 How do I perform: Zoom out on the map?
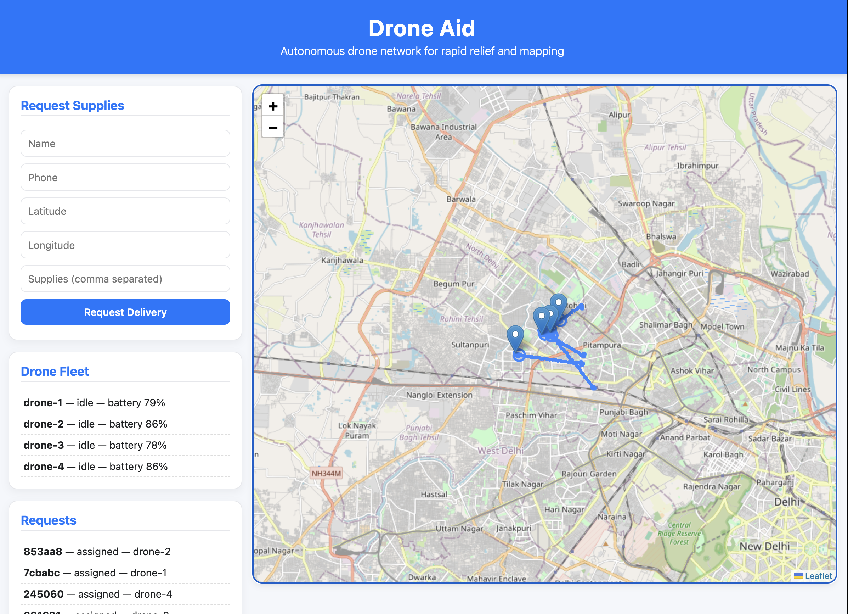point(273,128)
